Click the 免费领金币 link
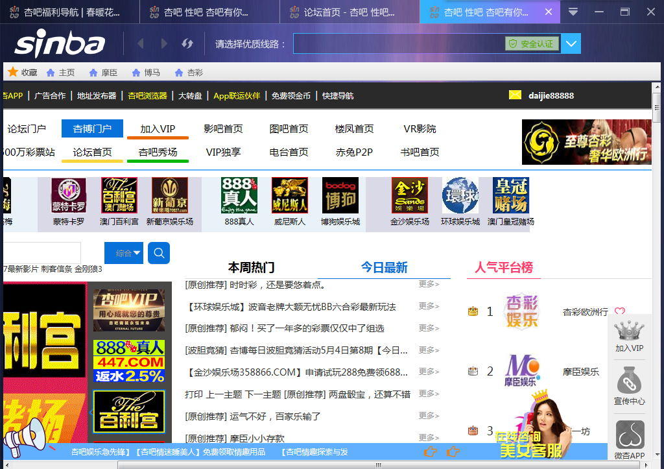 coord(291,96)
